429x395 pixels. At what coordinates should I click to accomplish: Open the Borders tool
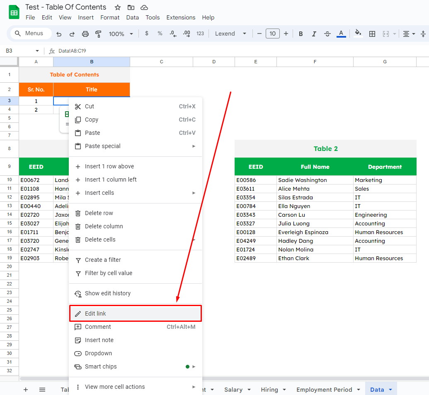coord(372,34)
